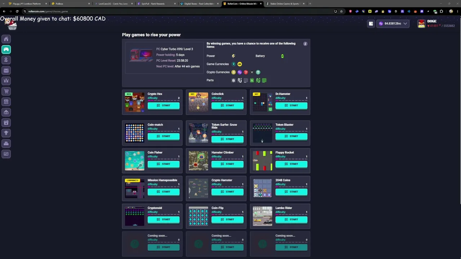Open the browser Extensions puzzle icon

pyautogui.click(x=442, y=11)
